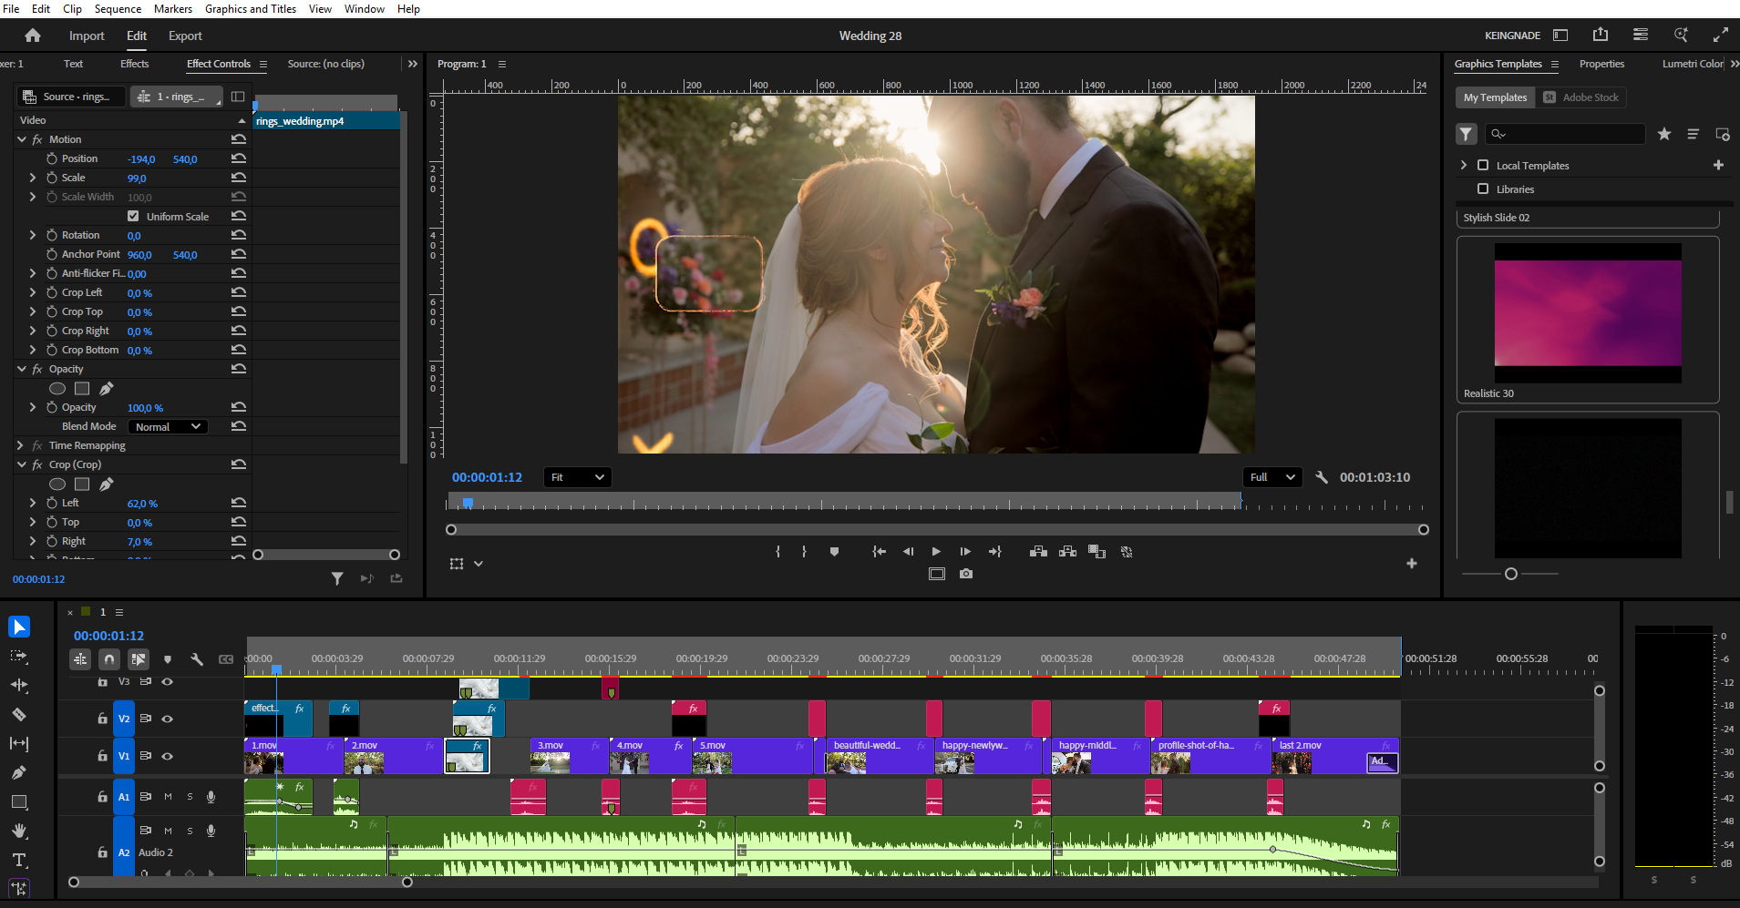Collapse the Crop (Crop) effect
This screenshot has width=1740, height=908.
[22, 464]
